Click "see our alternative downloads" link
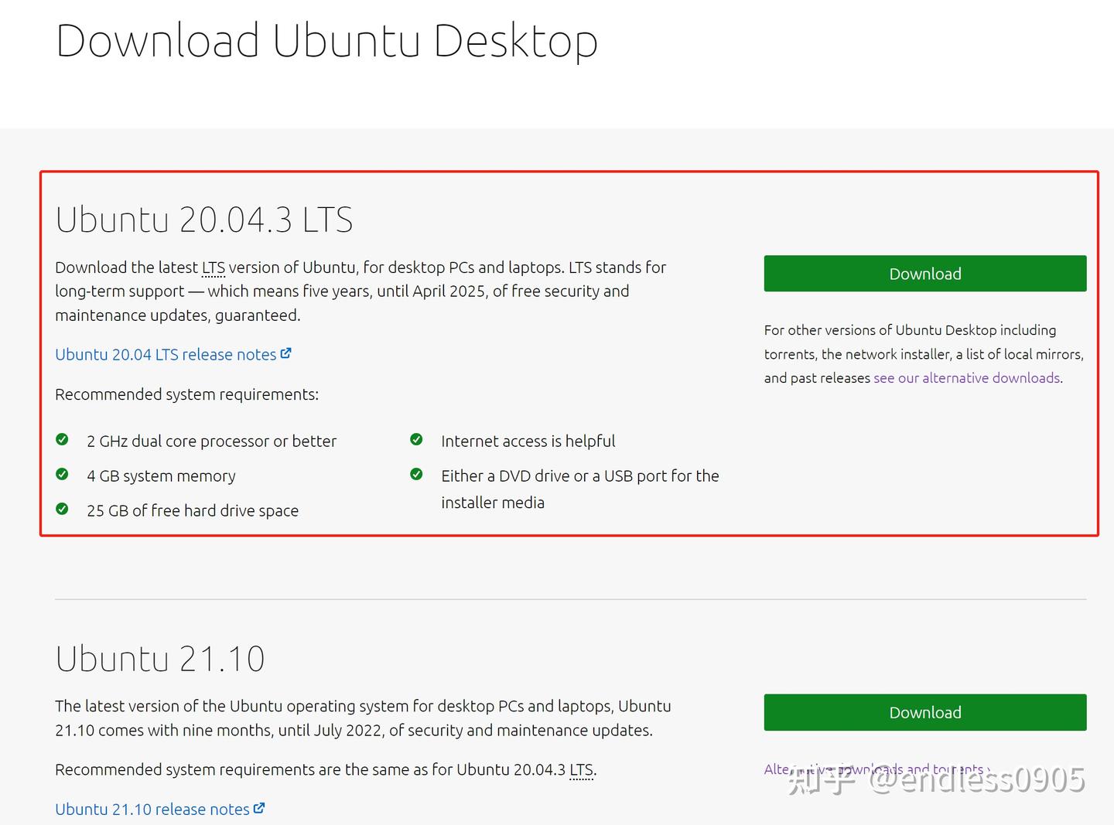 point(966,377)
